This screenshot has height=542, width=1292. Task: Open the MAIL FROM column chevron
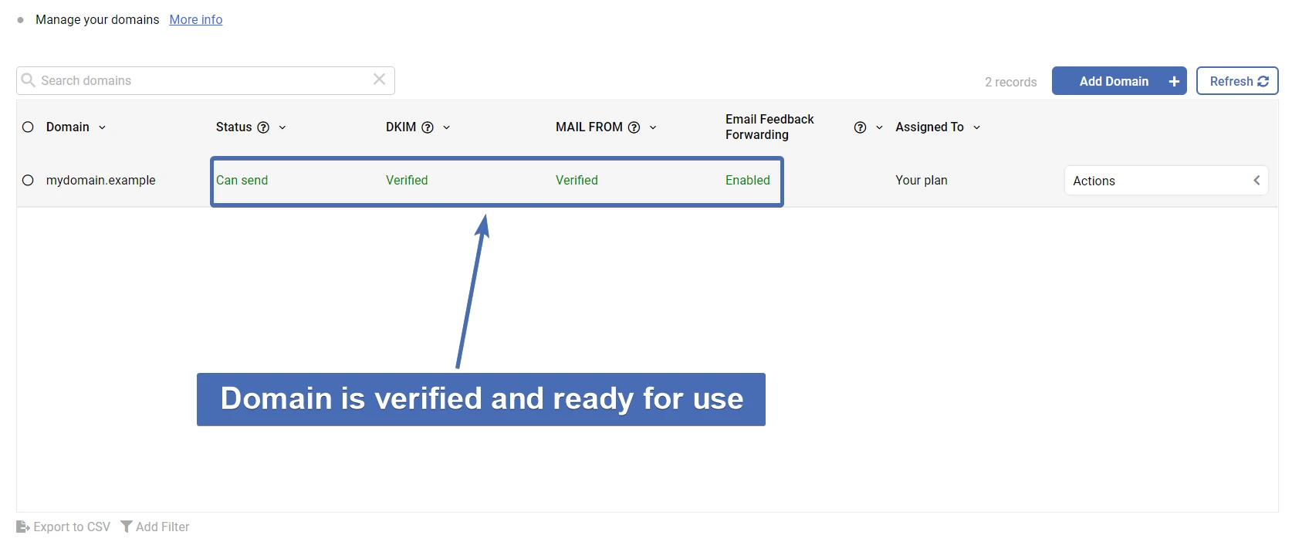653,127
